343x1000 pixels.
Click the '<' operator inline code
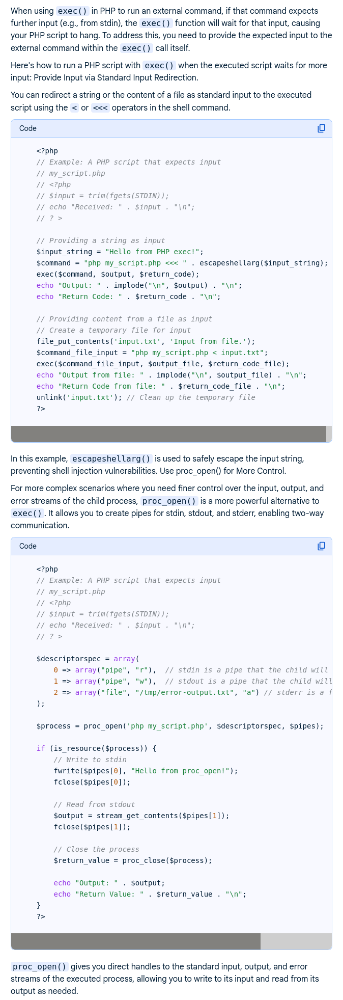74,107
